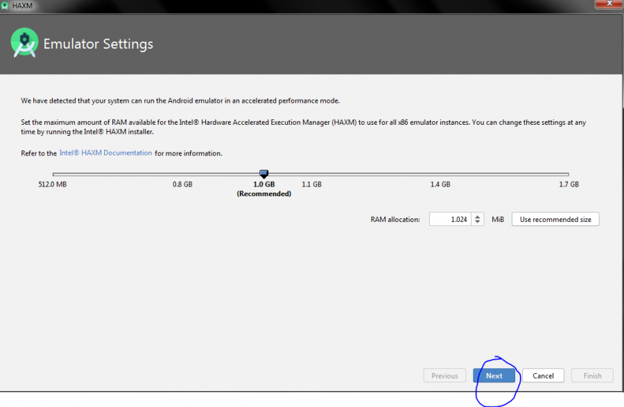Click the RAM allocation label
The height and width of the screenshot is (407, 624).
pos(395,219)
